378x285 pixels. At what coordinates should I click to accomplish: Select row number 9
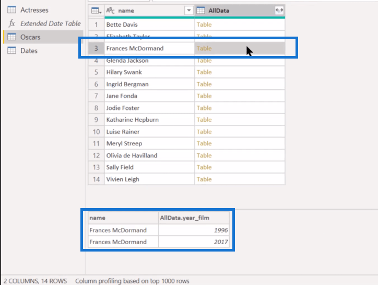coord(96,120)
